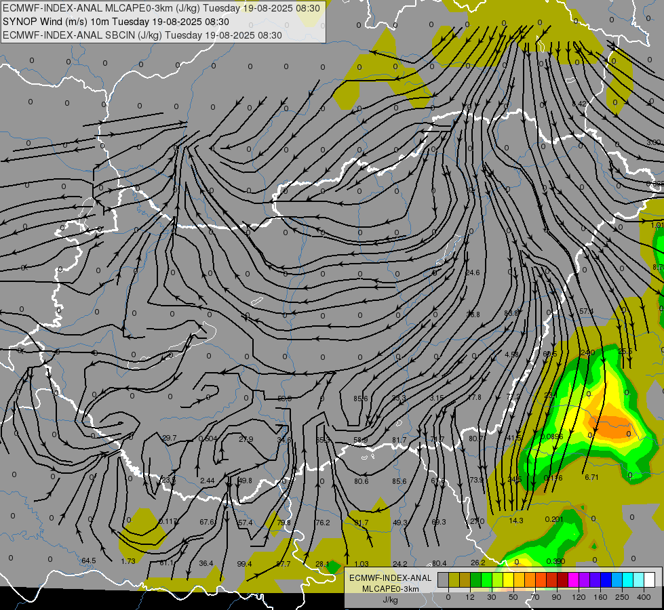The height and width of the screenshot is (610, 664).
Task: Pick the magenta legend swatch
Action: pos(574,579)
